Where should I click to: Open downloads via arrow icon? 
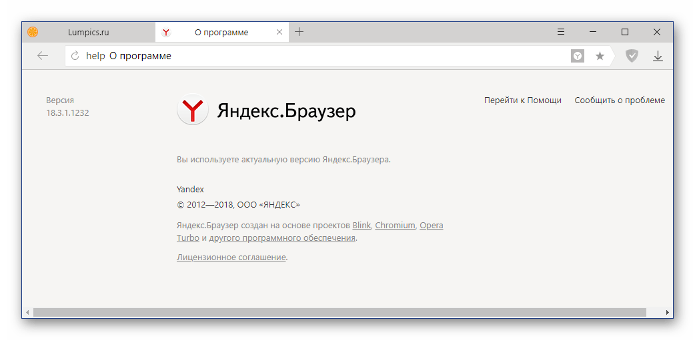tap(658, 56)
